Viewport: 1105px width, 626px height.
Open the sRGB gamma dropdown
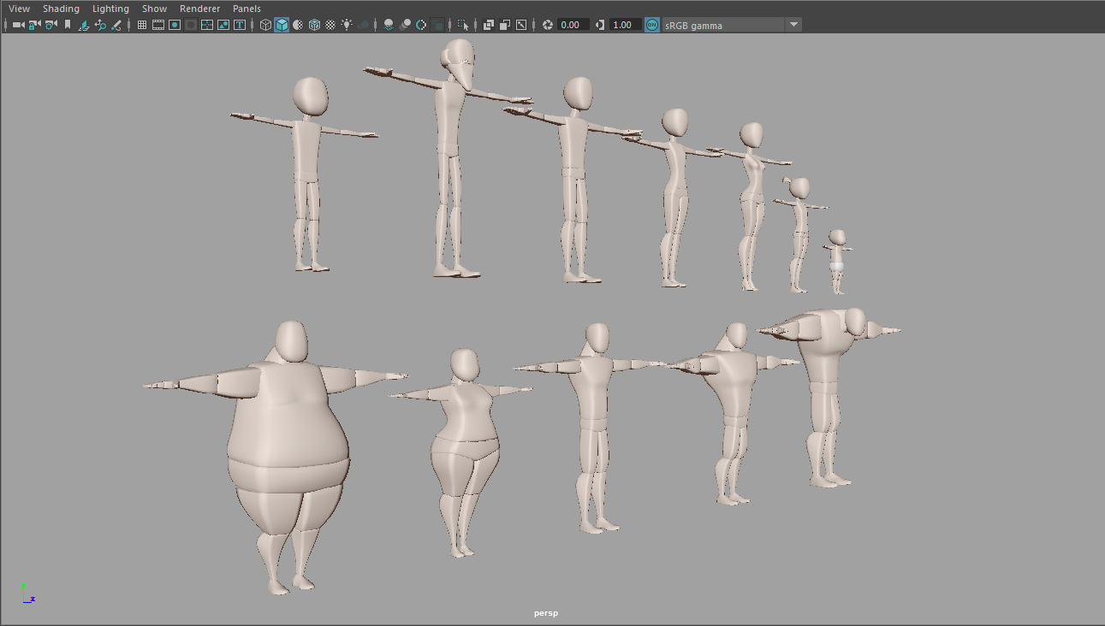733,25
